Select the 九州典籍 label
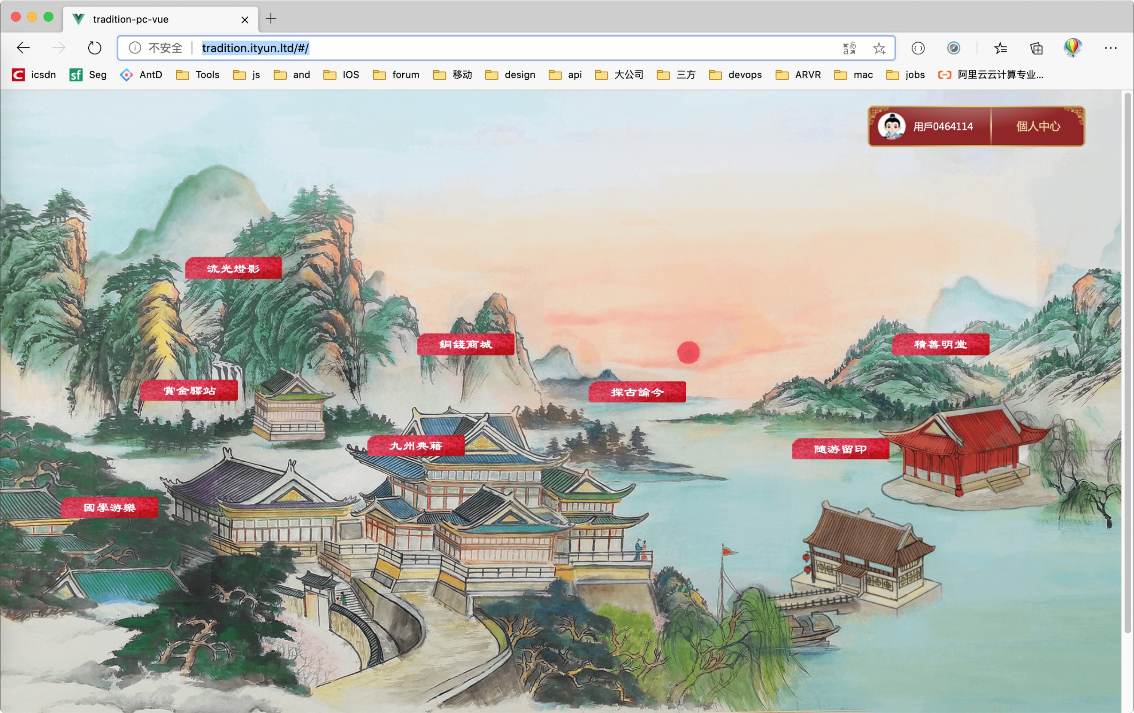The height and width of the screenshot is (713, 1134). point(416,446)
